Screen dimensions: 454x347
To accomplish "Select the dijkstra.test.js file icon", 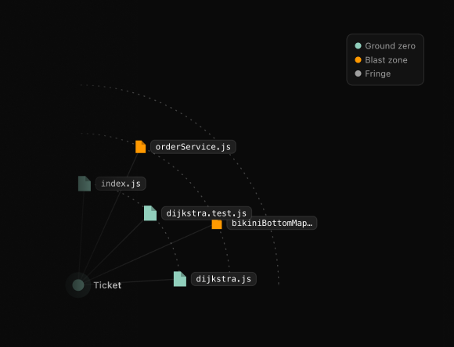I will coord(150,213).
